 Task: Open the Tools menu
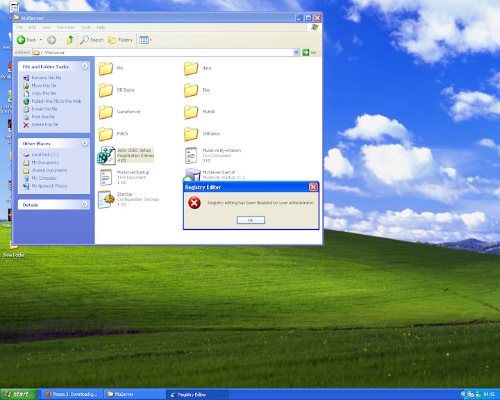tap(85, 27)
